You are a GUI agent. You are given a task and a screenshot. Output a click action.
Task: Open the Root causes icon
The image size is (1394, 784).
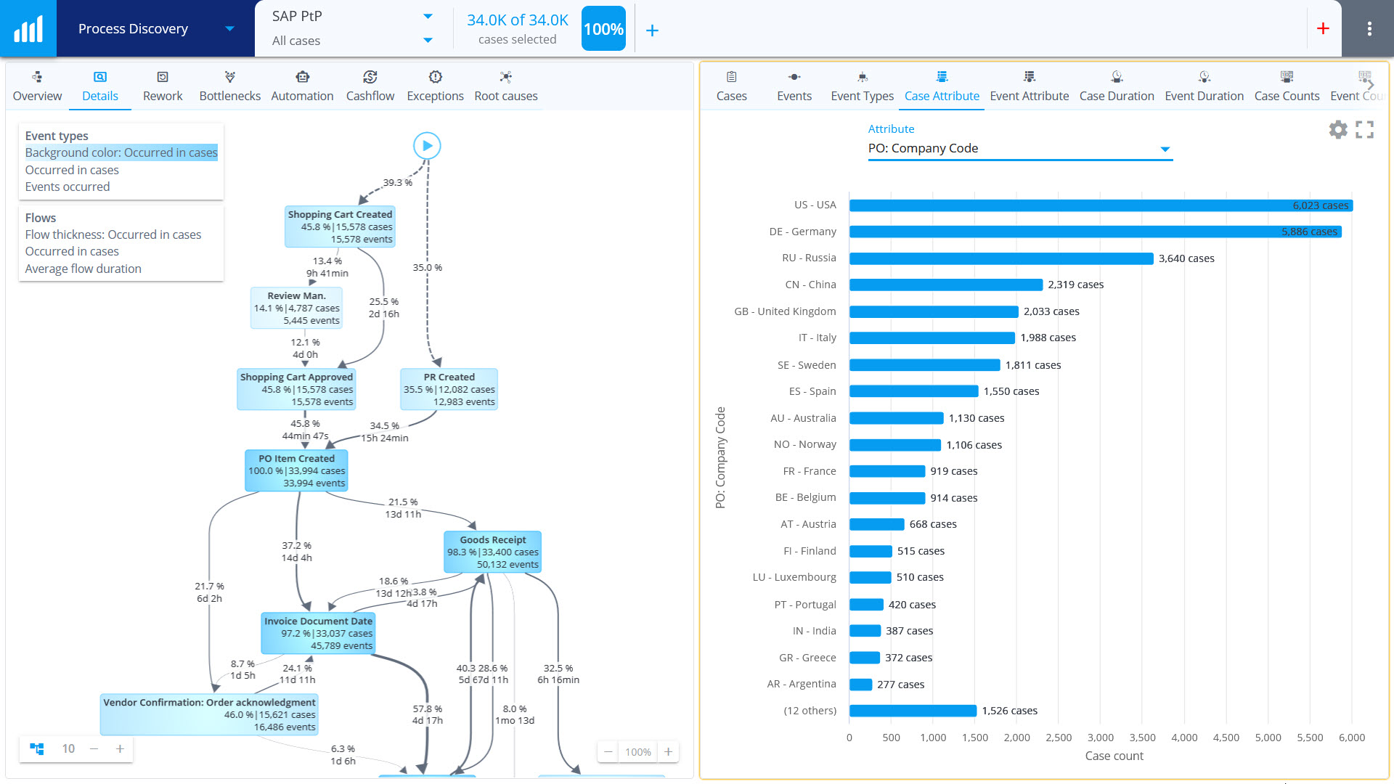pos(506,76)
